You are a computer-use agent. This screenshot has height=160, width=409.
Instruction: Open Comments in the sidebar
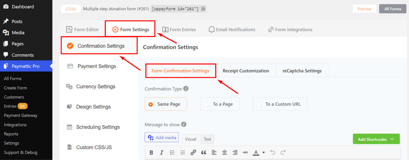(22, 55)
